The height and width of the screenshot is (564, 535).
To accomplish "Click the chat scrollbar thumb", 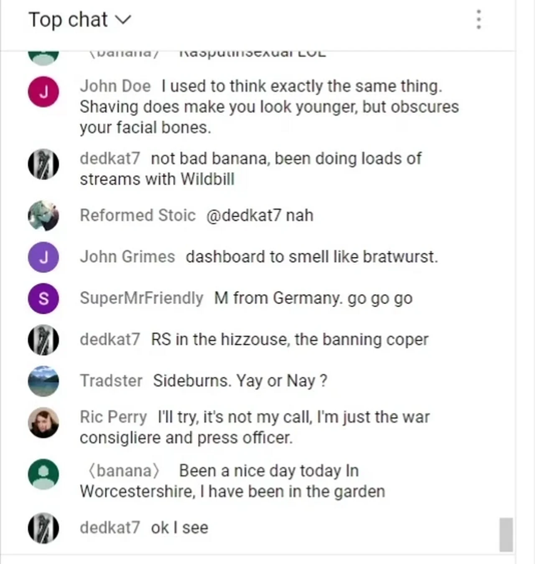I will pyautogui.click(x=506, y=535).
